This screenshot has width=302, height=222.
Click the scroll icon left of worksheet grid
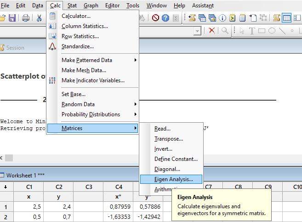click(x=276, y=18)
